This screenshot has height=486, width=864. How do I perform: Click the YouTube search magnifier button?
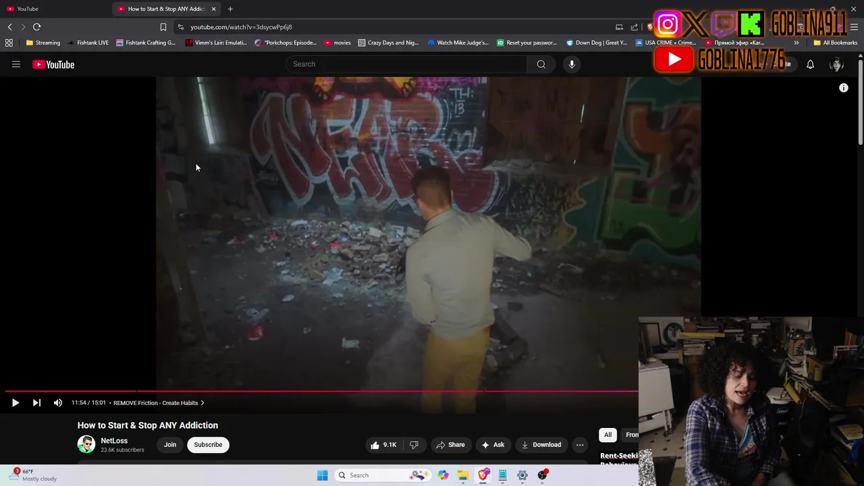point(541,64)
